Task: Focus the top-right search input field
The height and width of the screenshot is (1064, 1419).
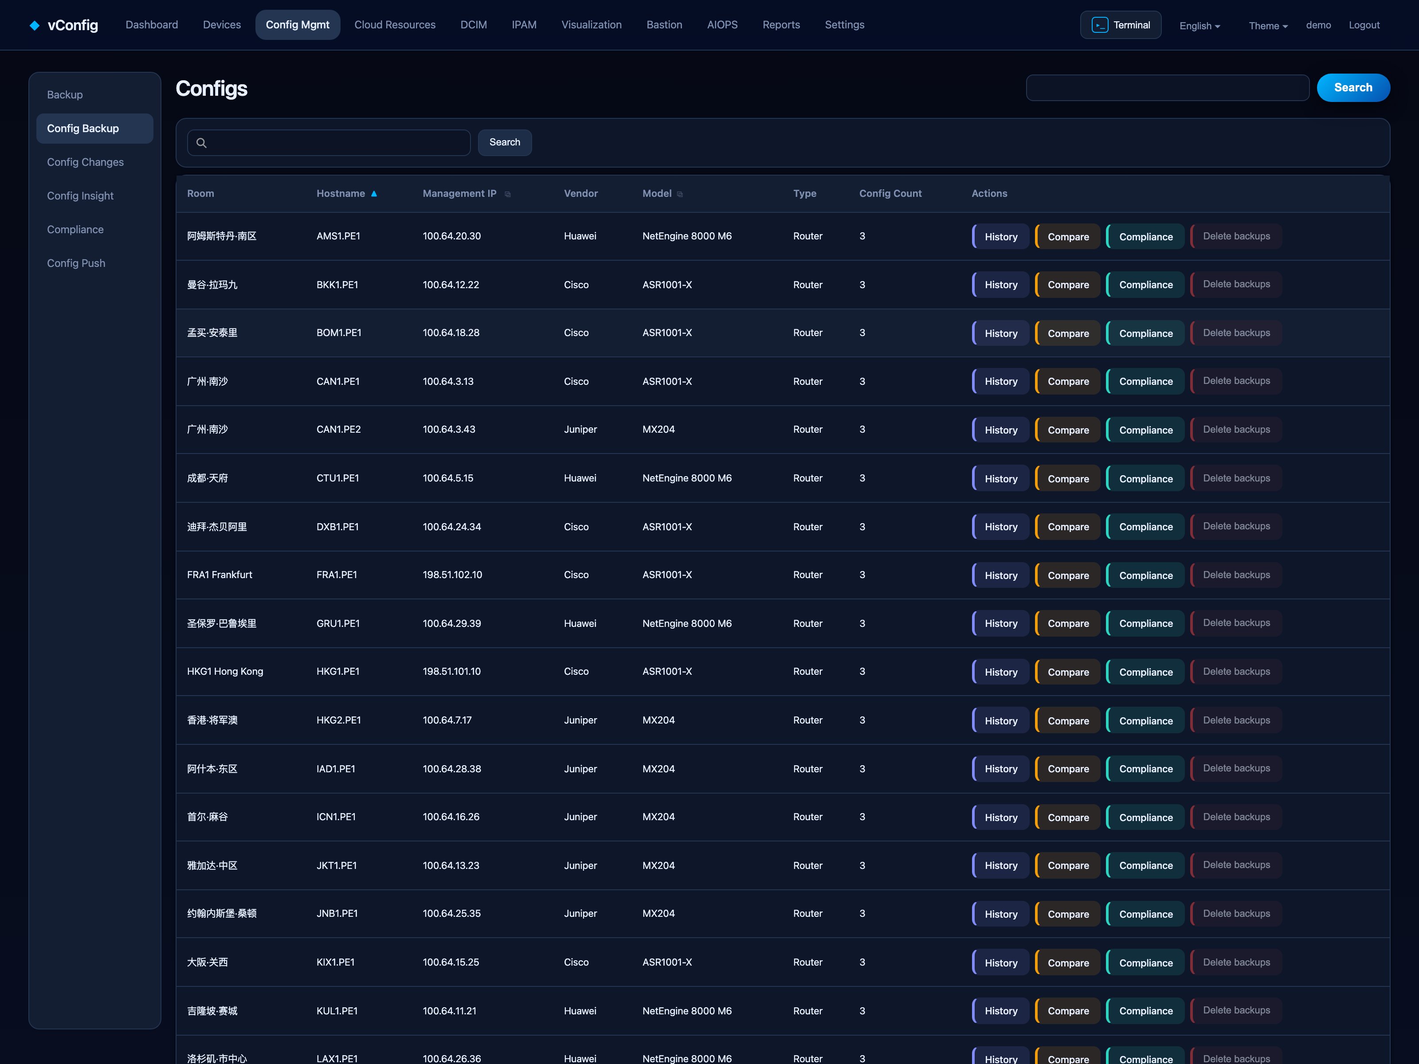Action: coord(1168,88)
